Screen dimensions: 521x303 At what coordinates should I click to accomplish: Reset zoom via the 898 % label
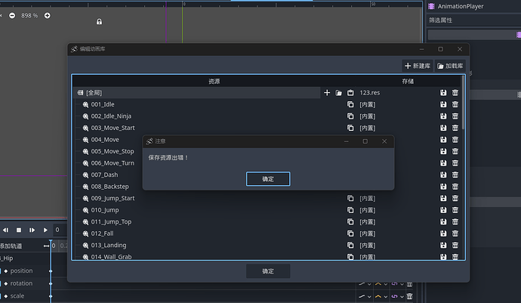pyautogui.click(x=29, y=15)
